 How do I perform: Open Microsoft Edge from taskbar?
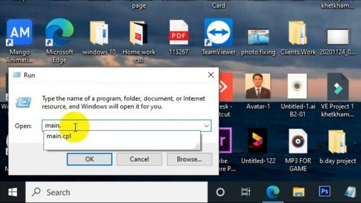click(x=273, y=192)
